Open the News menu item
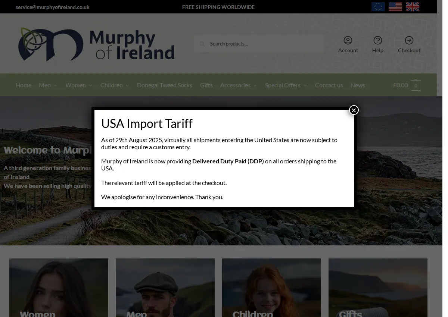 click(358, 85)
